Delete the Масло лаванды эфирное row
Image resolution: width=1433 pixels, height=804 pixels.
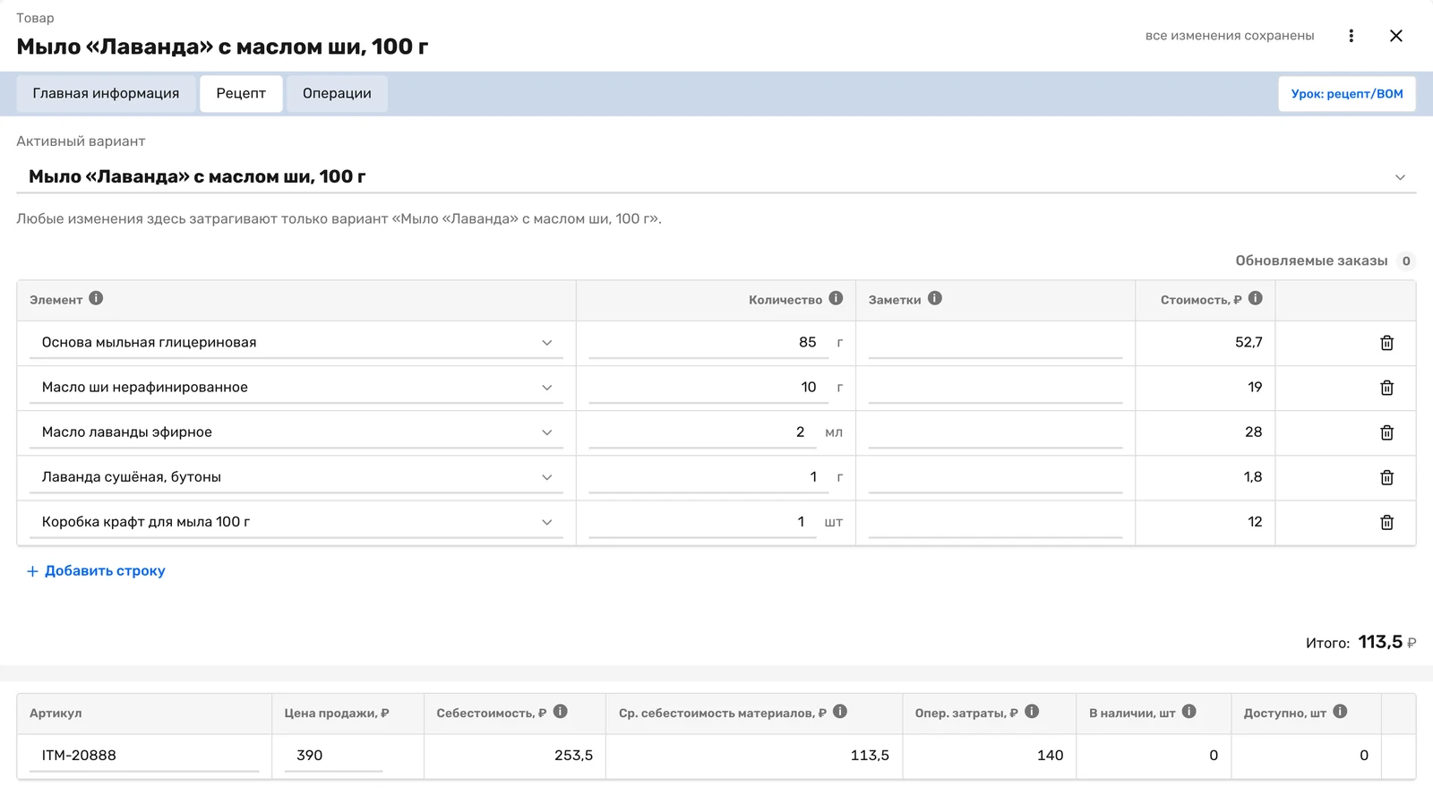pyautogui.click(x=1386, y=432)
